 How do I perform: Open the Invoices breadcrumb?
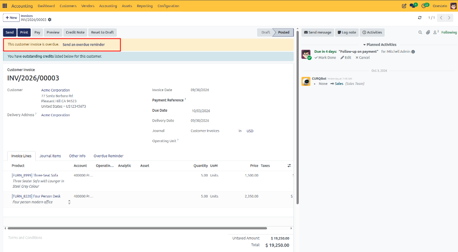point(26,16)
